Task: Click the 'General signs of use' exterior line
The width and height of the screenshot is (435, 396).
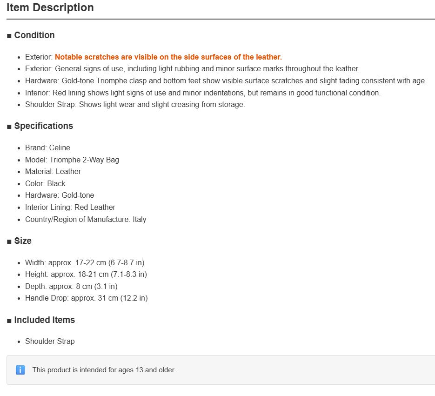Action: pos(192,68)
